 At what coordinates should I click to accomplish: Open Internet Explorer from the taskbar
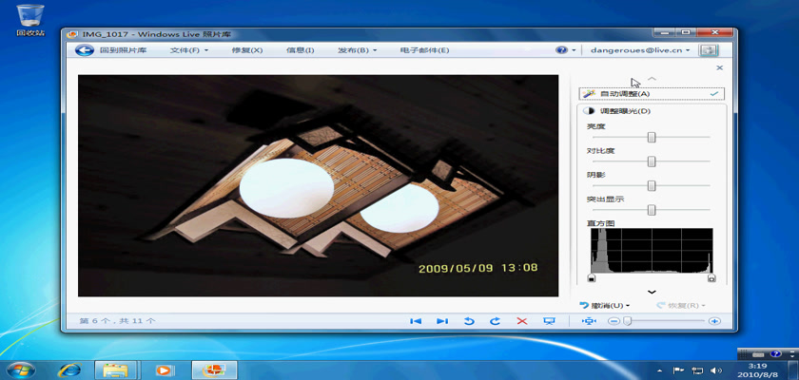(68, 369)
